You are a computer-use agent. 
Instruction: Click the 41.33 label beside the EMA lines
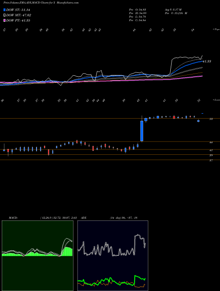(207, 61)
